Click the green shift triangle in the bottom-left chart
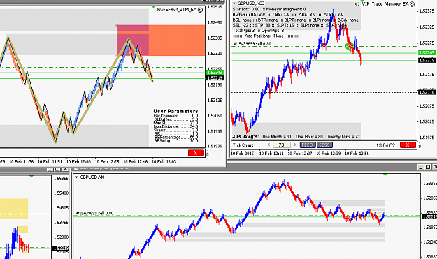Screen dimensions: 437x259 [x=31, y=176]
